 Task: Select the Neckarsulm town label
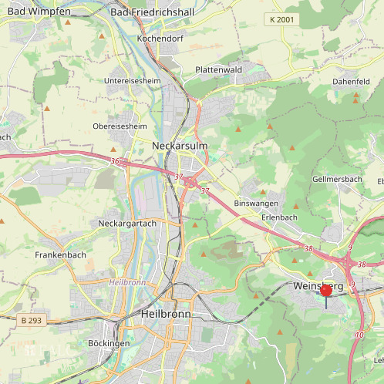pyautogui.click(x=180, y=146)
